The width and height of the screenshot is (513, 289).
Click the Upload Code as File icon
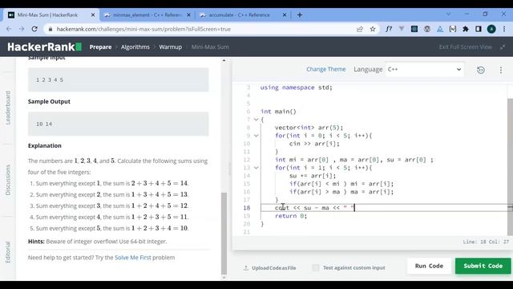246,267
